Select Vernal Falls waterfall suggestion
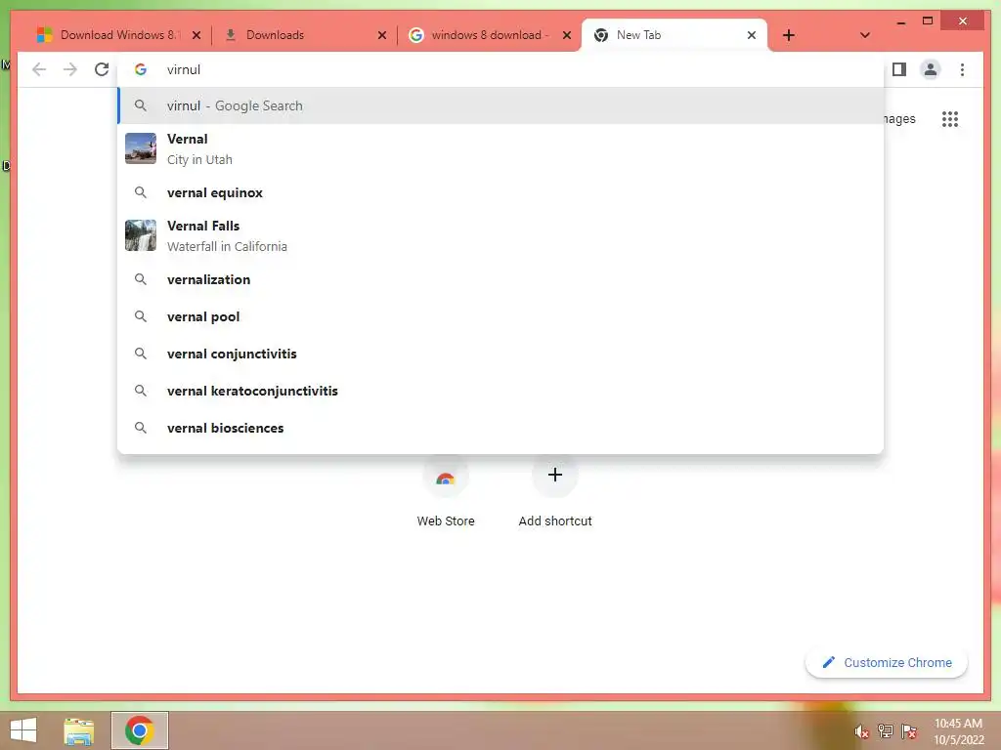 coord(500,236)
